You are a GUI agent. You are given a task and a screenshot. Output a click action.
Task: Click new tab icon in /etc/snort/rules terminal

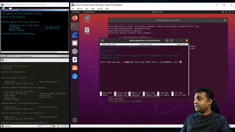pyautogui.click(x=102, y=41)
